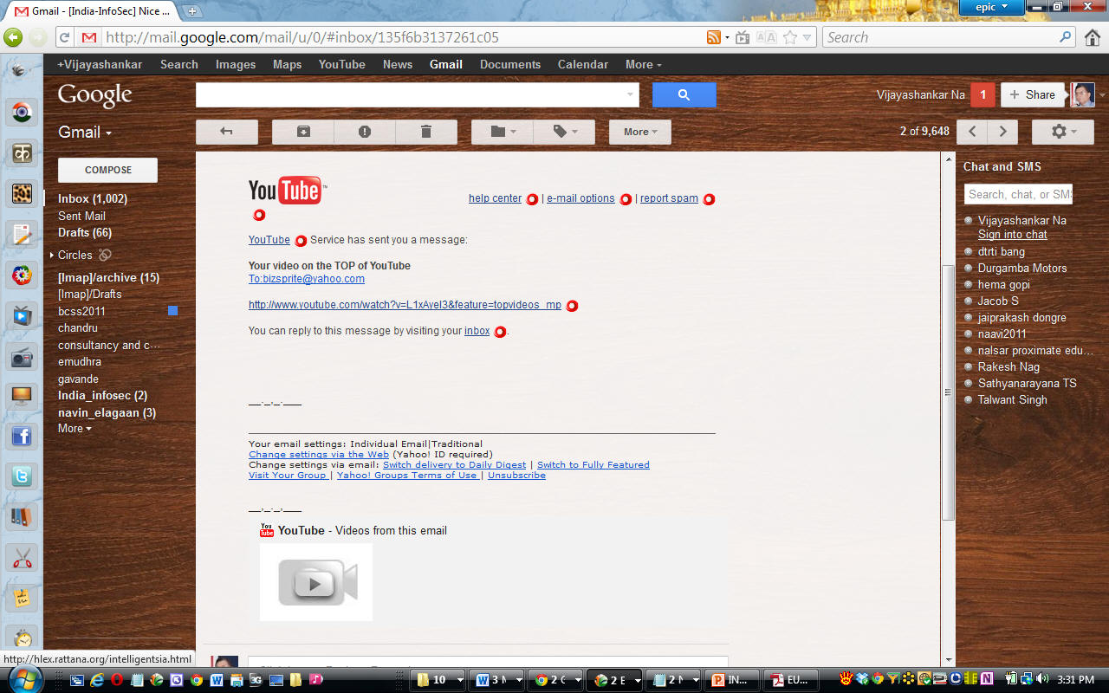1109x693 pixels.
Task: Open the Facebook sidebar icon
Action: coord(22,436)
